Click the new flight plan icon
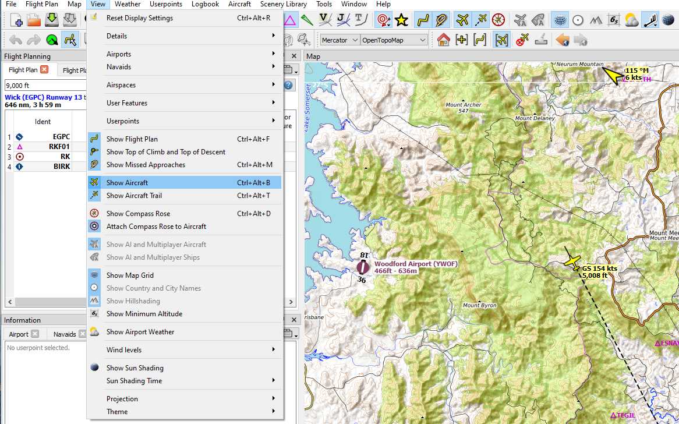This screenshot has width=679, height=424. [16, 20]
